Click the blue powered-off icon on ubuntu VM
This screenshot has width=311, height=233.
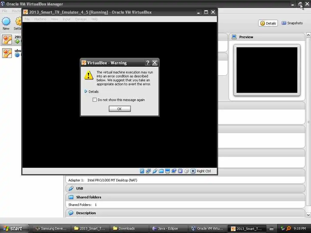point(17,55)
